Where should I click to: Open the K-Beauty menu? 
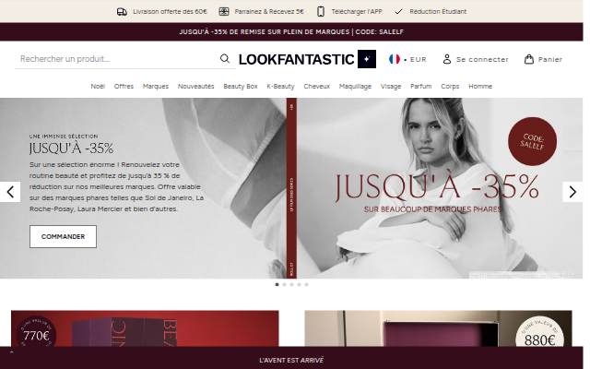(280, 86)
